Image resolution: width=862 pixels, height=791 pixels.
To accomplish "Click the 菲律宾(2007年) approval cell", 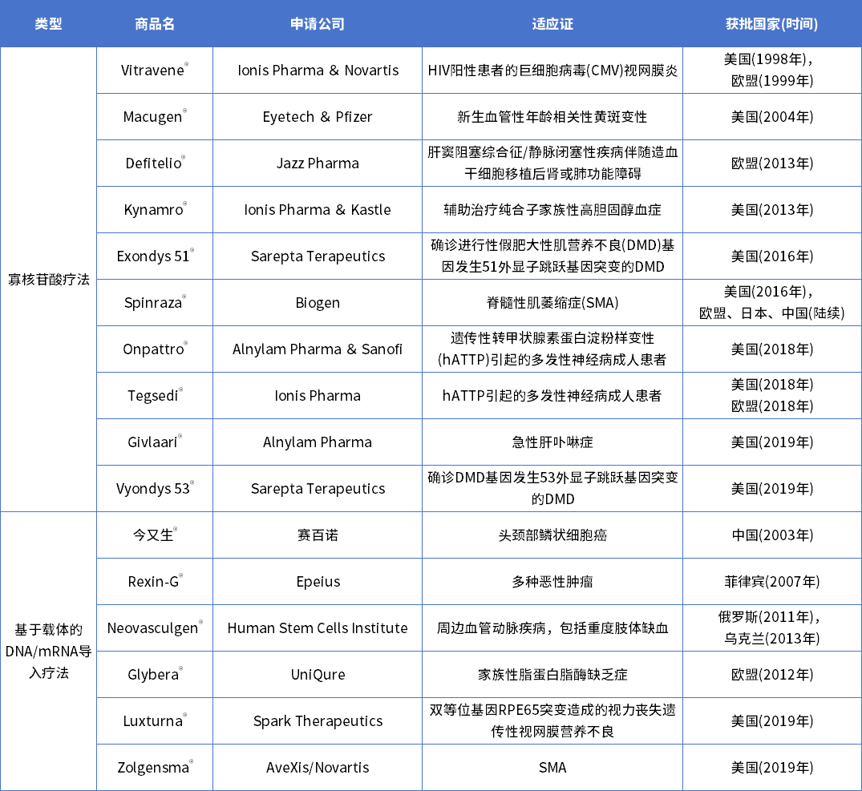I will pyautogui.click(x=771, y=582).
